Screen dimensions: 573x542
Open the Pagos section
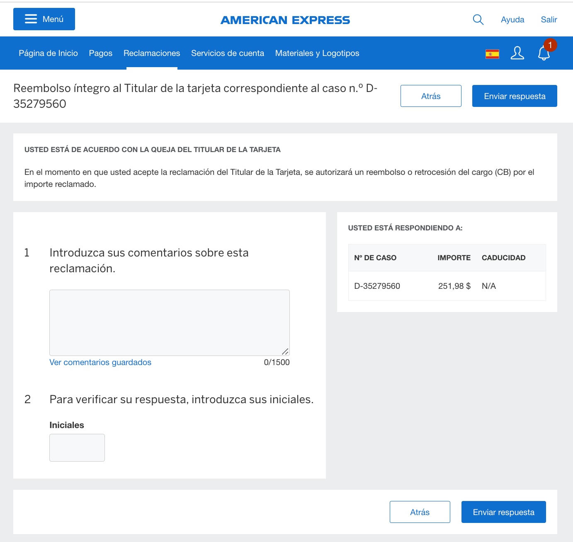(100, 53)
